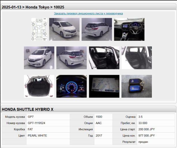This screenshot has height=148, width=177.
Task: Select the color value PEARL WHITE
Action: [37, 136]
